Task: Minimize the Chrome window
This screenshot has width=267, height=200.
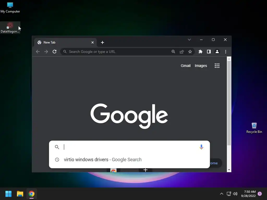Action: point(201,40)
